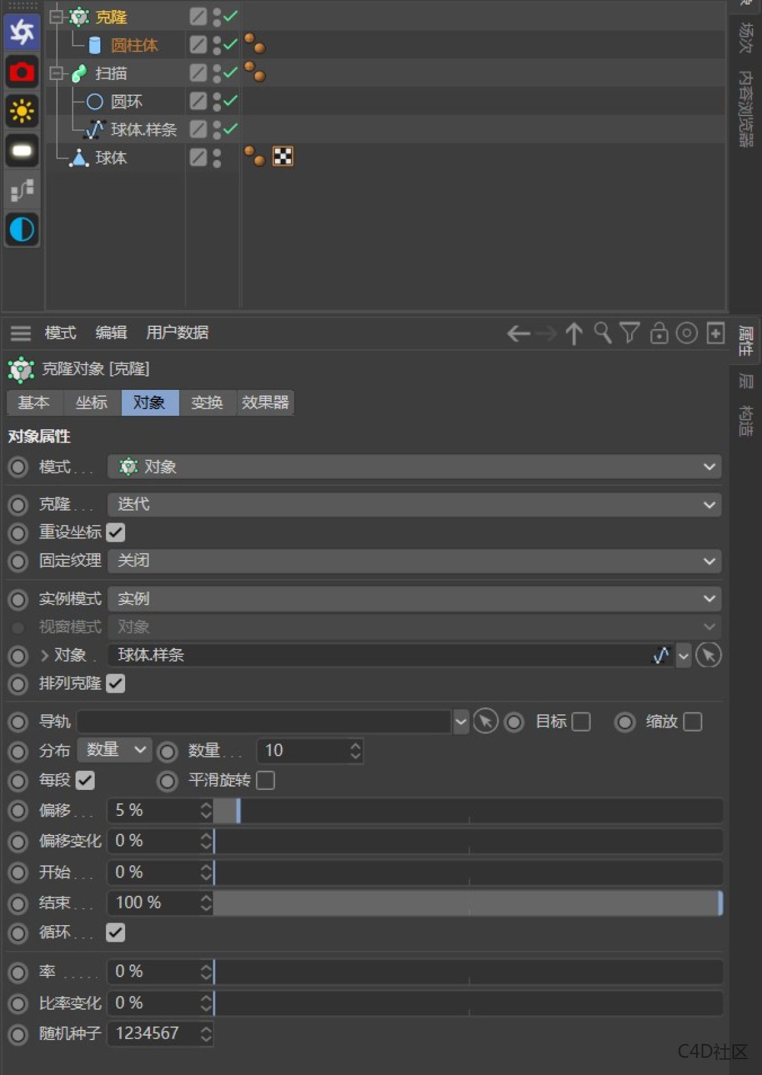Open the dropdown arrow beside 球体.样条 field
Screen dimensions: 762x1075
point(683,656)
